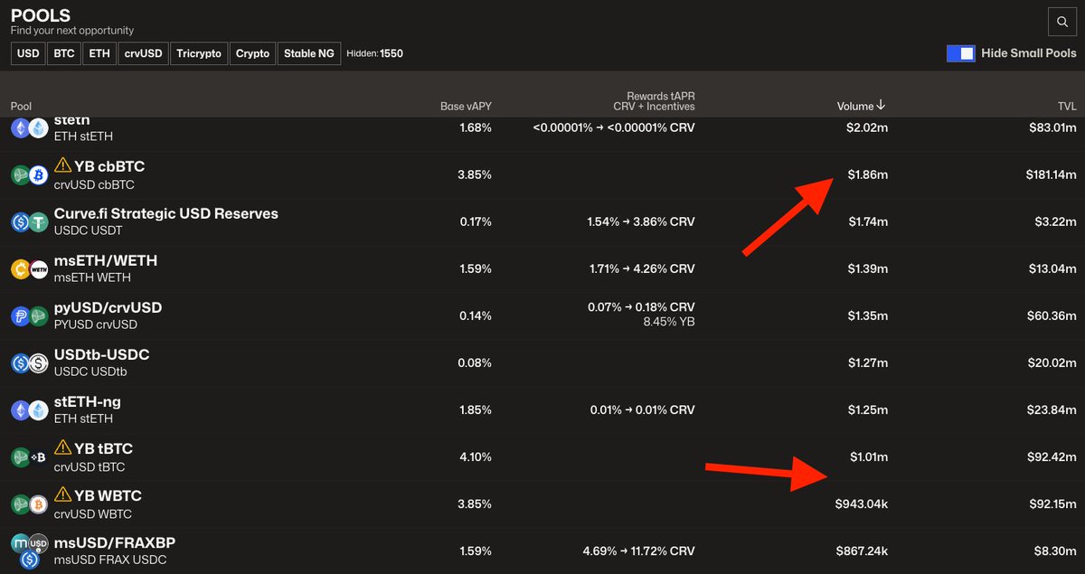The height and width of the screenshot is (574, 1085).
Task: Click the USDtb-USDC token pair icon
Action: click(29, 363)
